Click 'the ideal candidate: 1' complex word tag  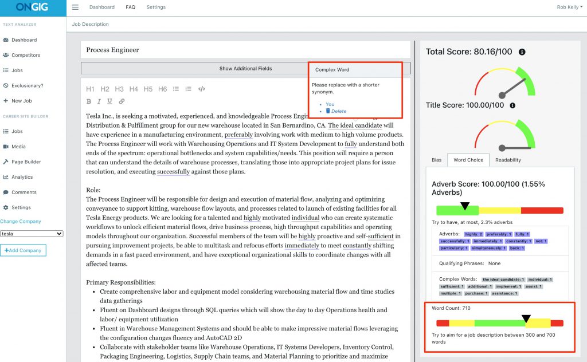point(503,280)
